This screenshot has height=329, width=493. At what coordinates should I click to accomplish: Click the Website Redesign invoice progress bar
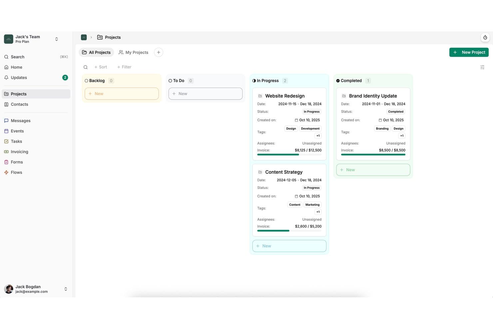click(289, 155)
